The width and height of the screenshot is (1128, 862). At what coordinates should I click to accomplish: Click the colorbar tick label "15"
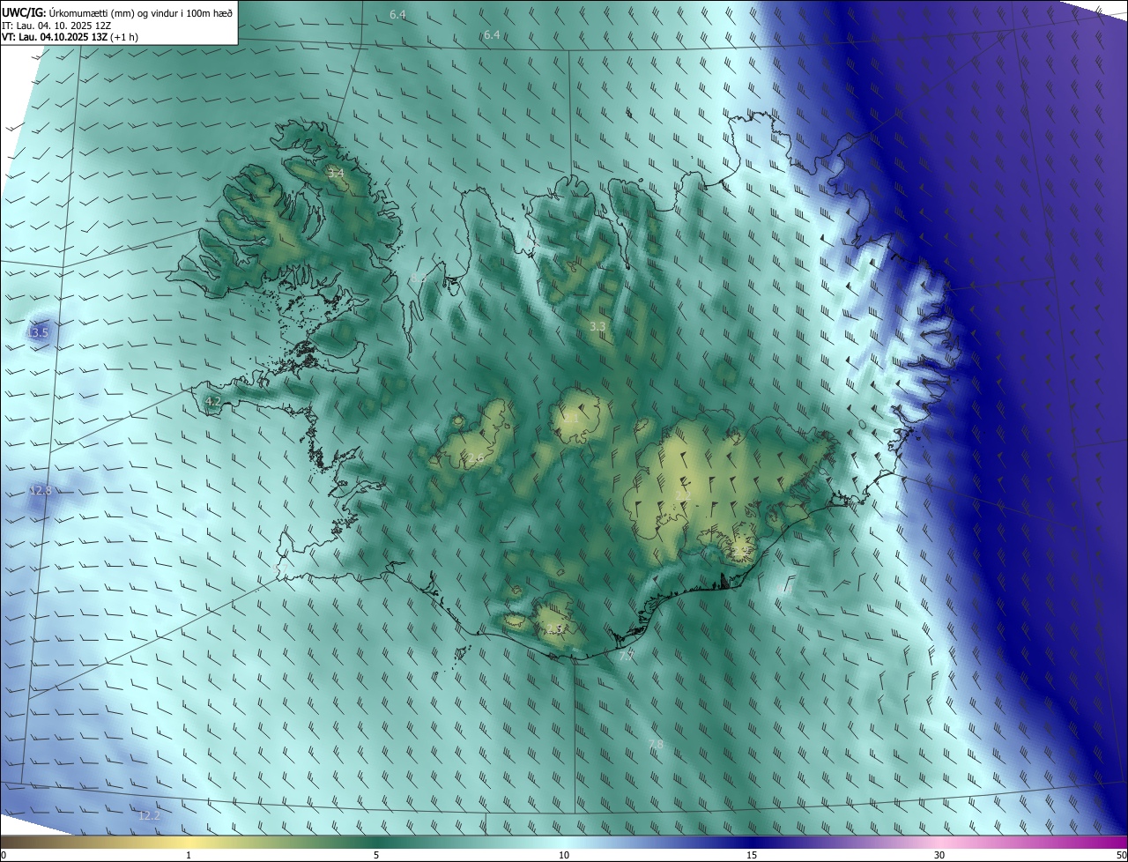[x=752, y=856]
